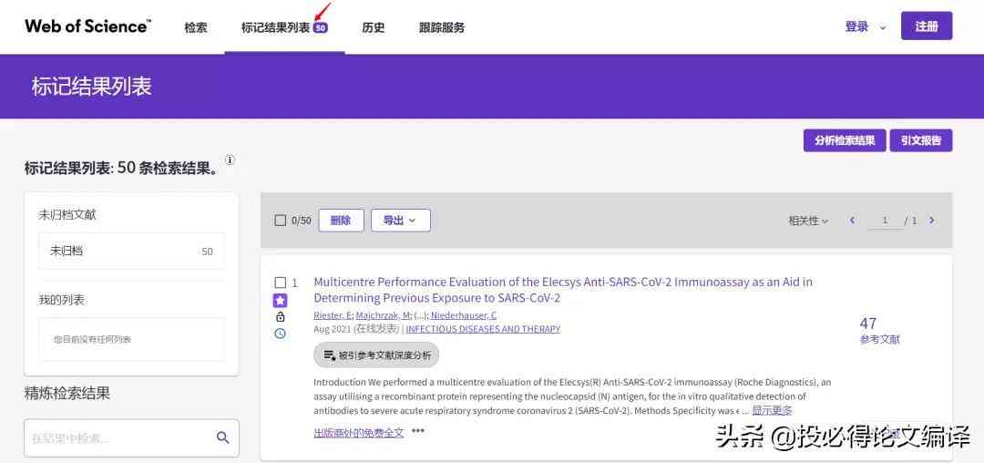Click the 登录 sign-in link
The width and height of the screenshot is (984, 463).
click(856, 27)
